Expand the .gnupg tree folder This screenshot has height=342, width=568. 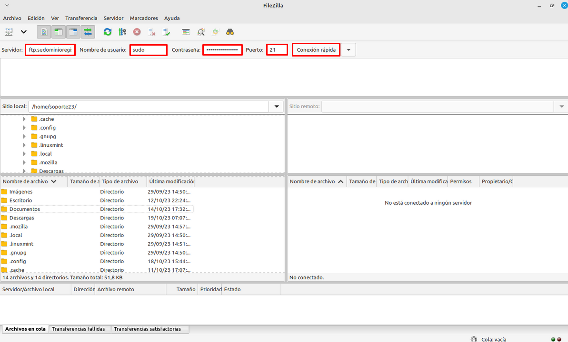24,136
